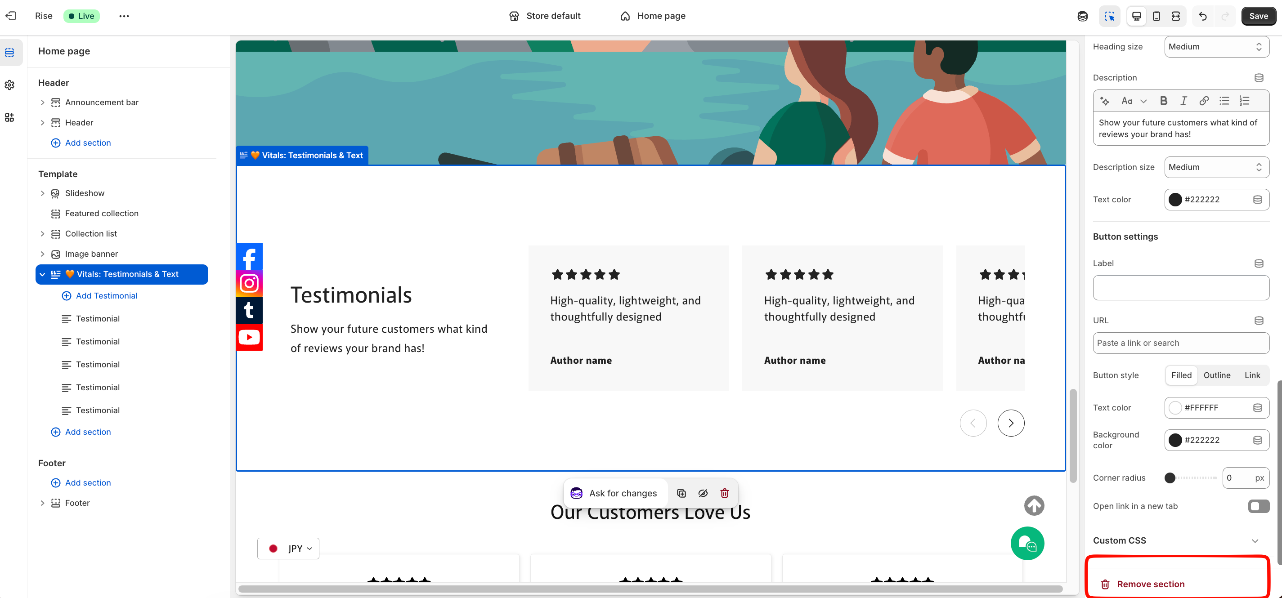The image size is (1282, 598).
Task: Select Outline button style
Action: [1216, 375]
